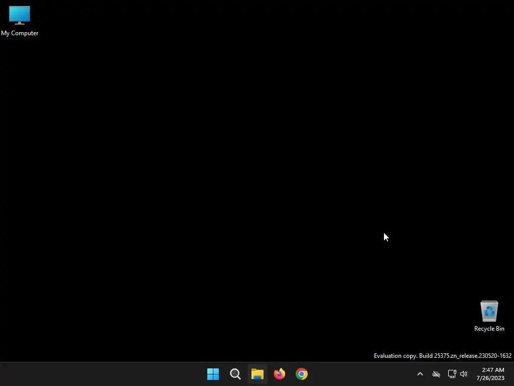Screen dimensions: 514x386
Task: Click the "Recycle Bin" label text
Action: pyautogui.click(x=489, y=329)
